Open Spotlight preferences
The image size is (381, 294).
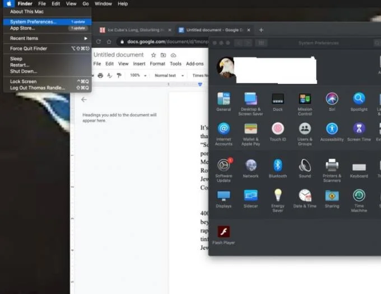click(x=359, y=102)
